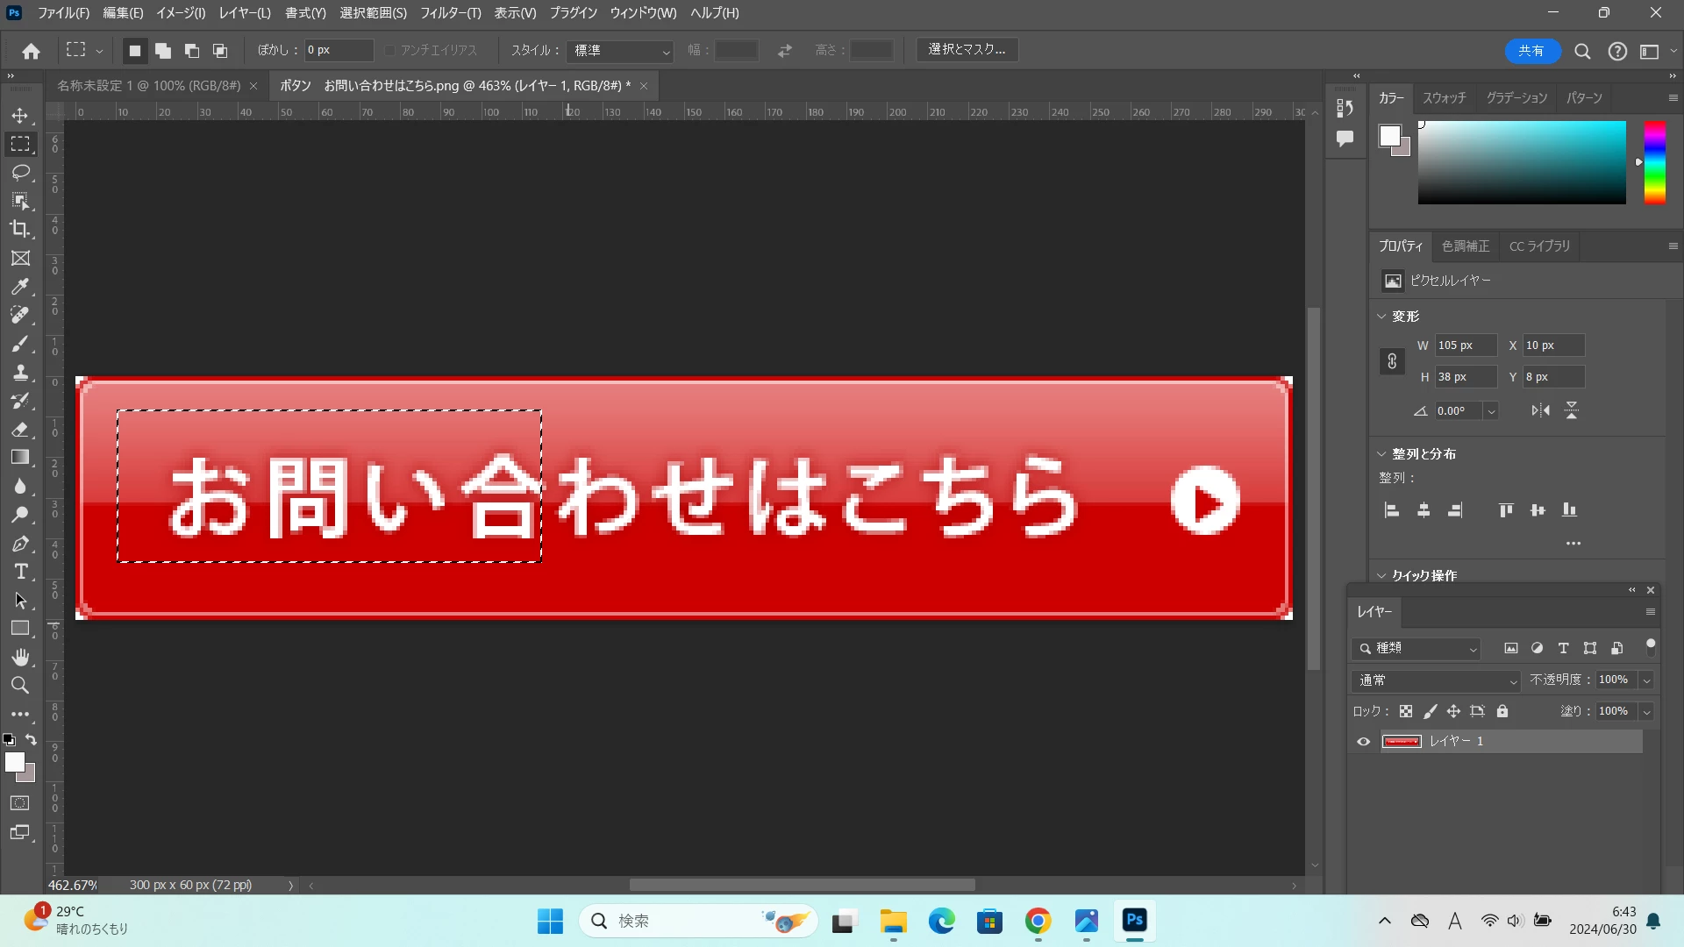Toggle the width-height link in 変形
The height and width of the screenshot is (947, 1684).
coord(1392,361)
